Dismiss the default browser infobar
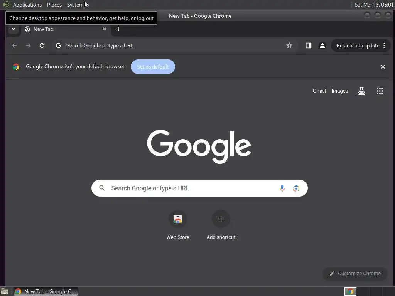This screenshot has height=296, width=395. [383, 67]
